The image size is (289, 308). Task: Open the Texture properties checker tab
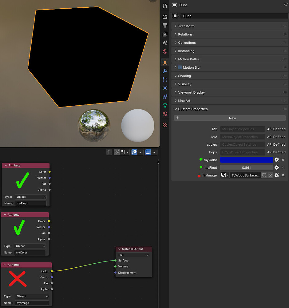pyautogui.click(x=165, y=125)
